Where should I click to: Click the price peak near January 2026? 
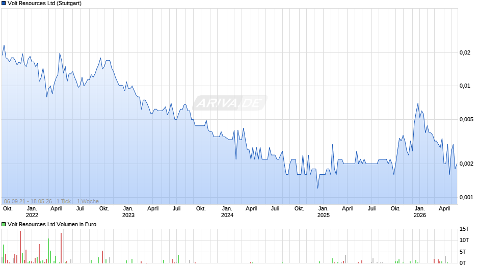418,103
